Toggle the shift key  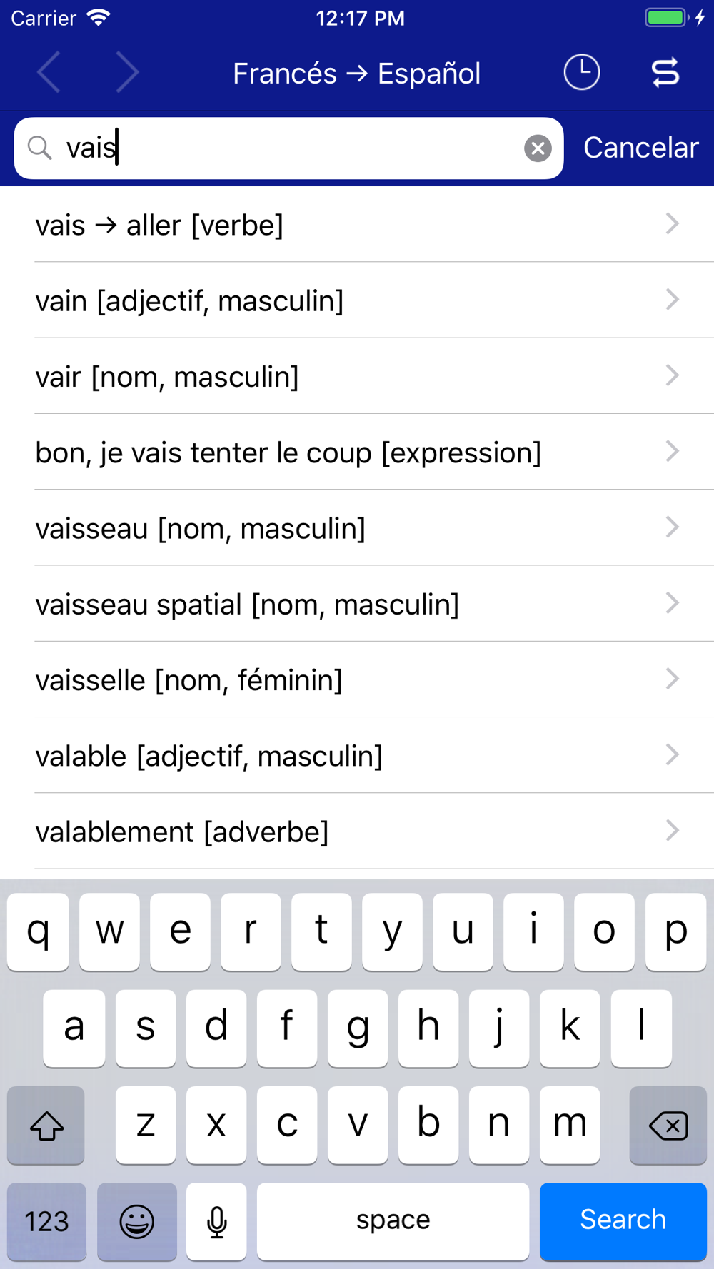(46, 1126)
